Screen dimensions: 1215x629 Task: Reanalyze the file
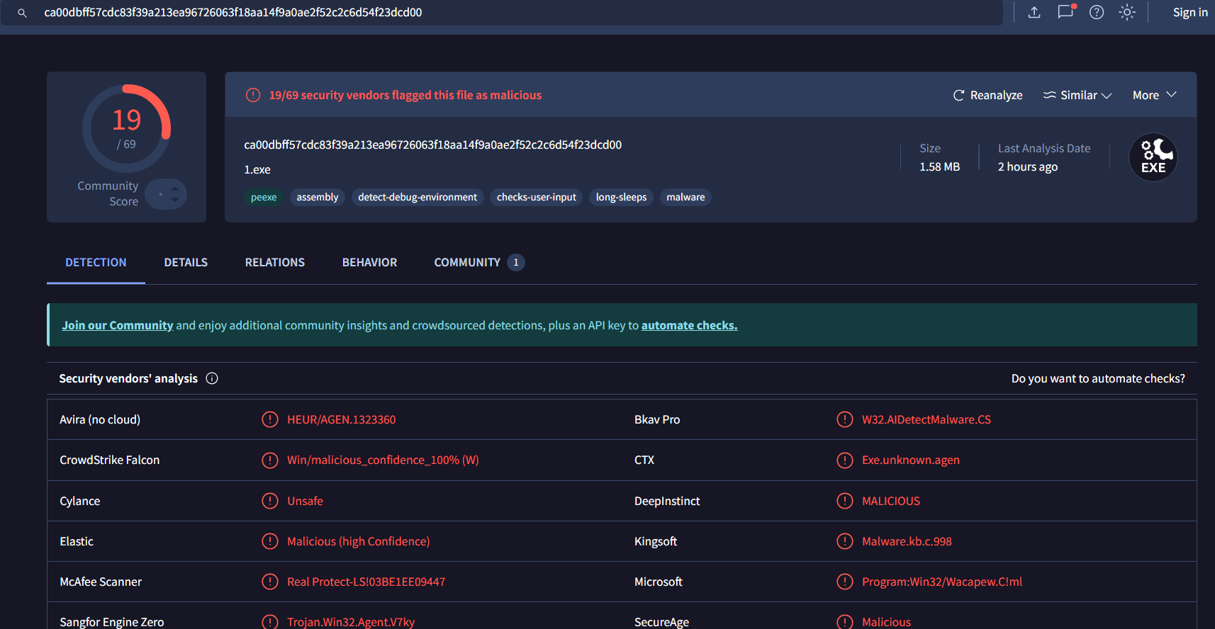click(988, 95)
